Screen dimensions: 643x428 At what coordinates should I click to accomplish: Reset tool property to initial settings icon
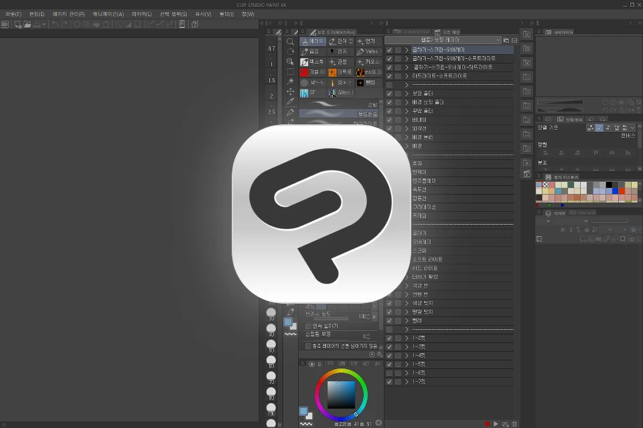pyautogui.click(x=372, y=354)
